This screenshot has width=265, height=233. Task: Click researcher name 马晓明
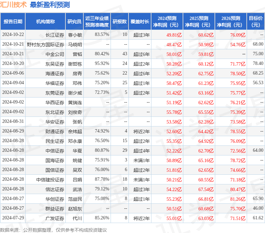(x=75, y=45)
